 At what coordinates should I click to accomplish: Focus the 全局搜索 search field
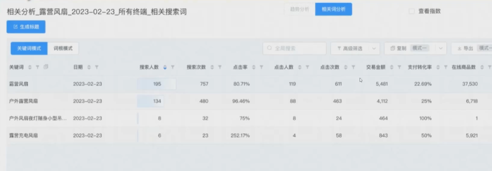point(294,48)
